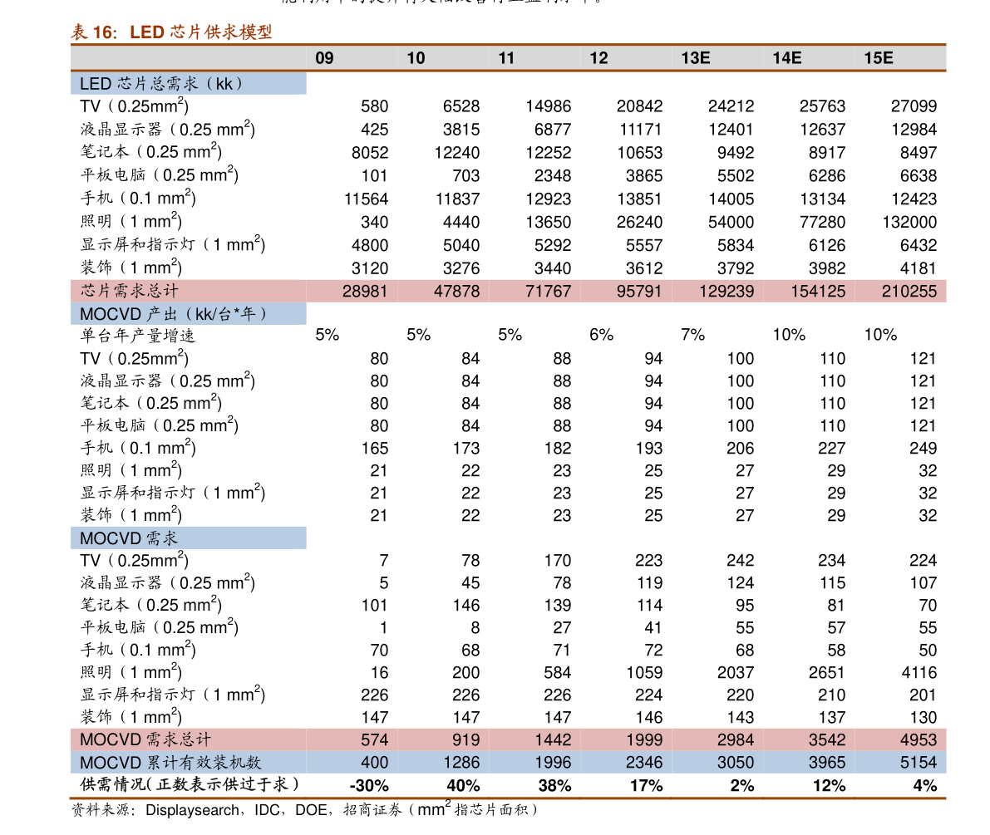Click the 15E column header

879,58
